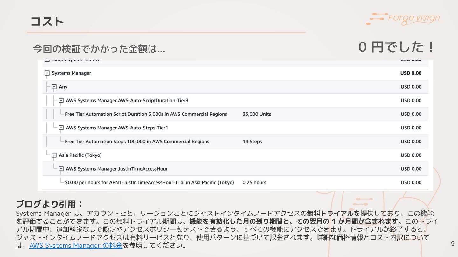
Task: Click the 0.25 hours value
Action: point(254,182)
